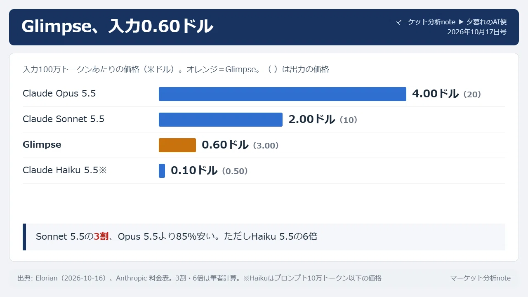Select the "Claude Sonnet 5.5" row label
Image resolution: width=528 pixels, height=297 pixels.
tap(64, 119)
